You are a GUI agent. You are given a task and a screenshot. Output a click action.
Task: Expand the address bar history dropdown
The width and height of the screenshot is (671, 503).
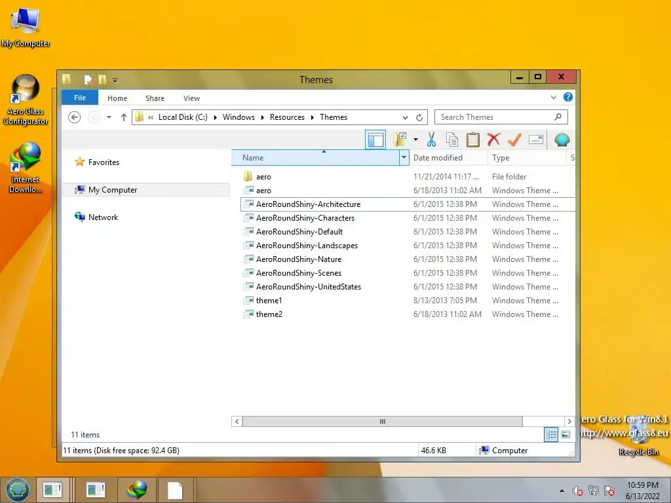(x=405, y=117)
